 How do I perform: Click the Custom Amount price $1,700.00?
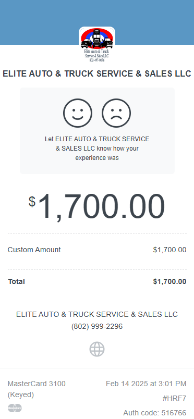(169, 250)
